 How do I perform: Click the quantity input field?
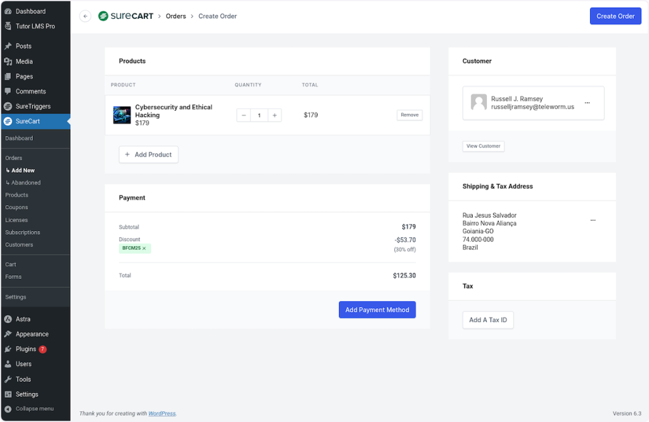pyautogui.click(x=259, y=115)
